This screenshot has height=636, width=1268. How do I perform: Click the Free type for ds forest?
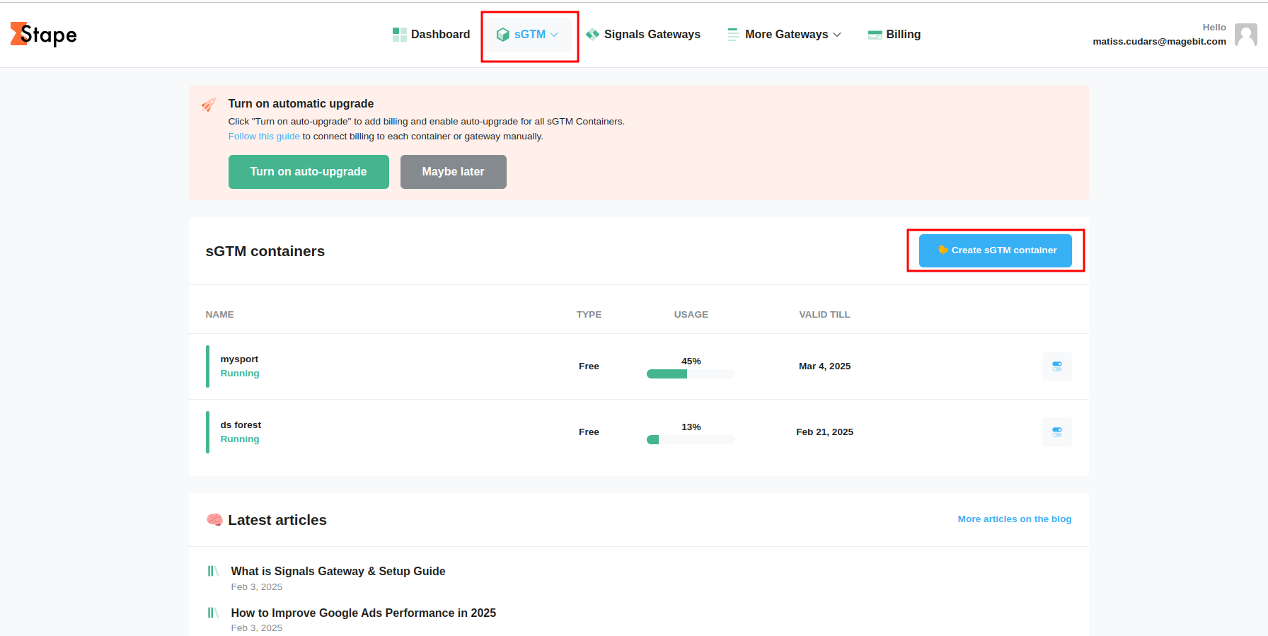[589, 432]
